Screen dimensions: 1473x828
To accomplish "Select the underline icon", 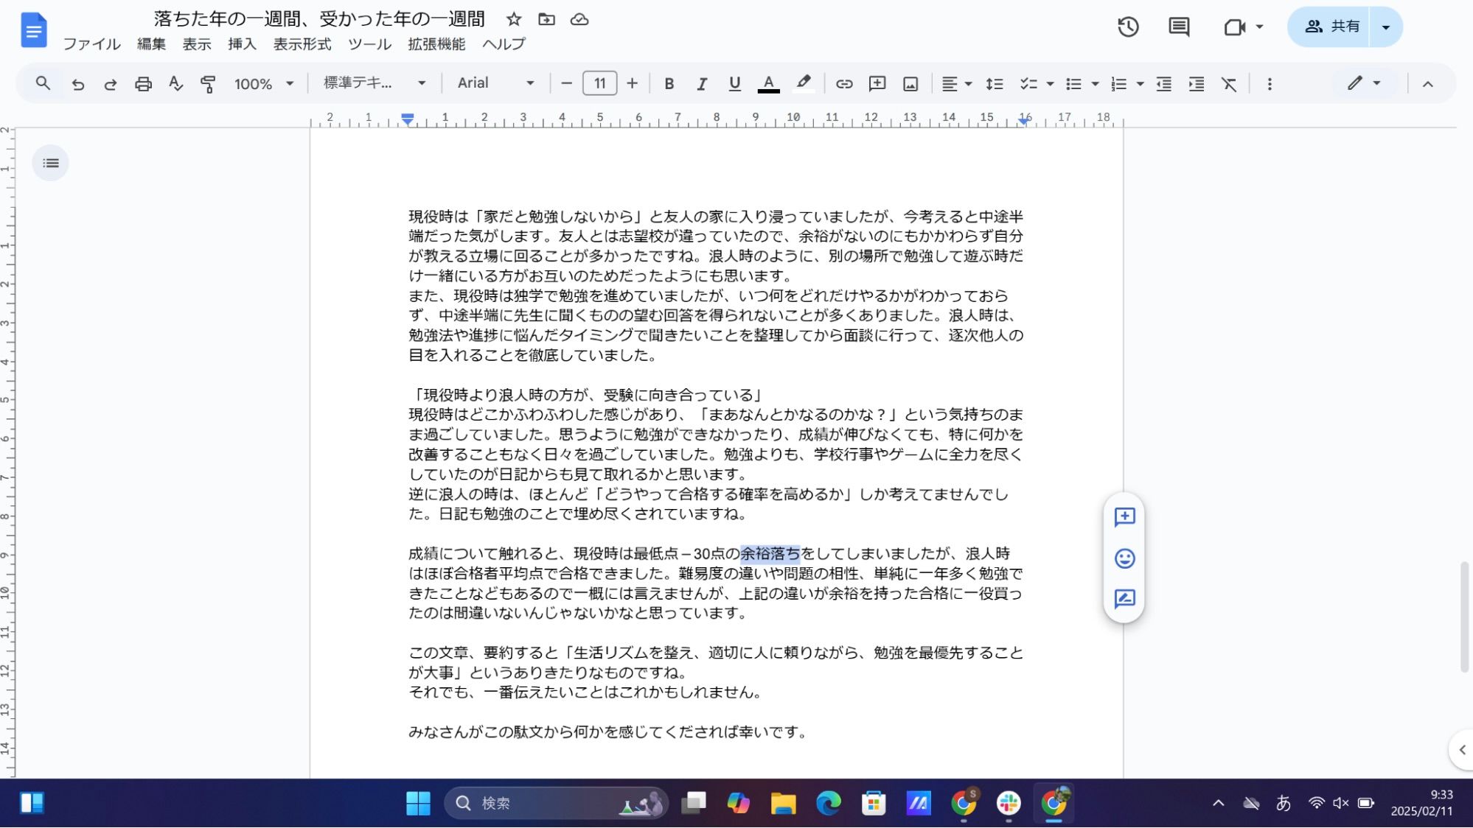I will (734, 83).
